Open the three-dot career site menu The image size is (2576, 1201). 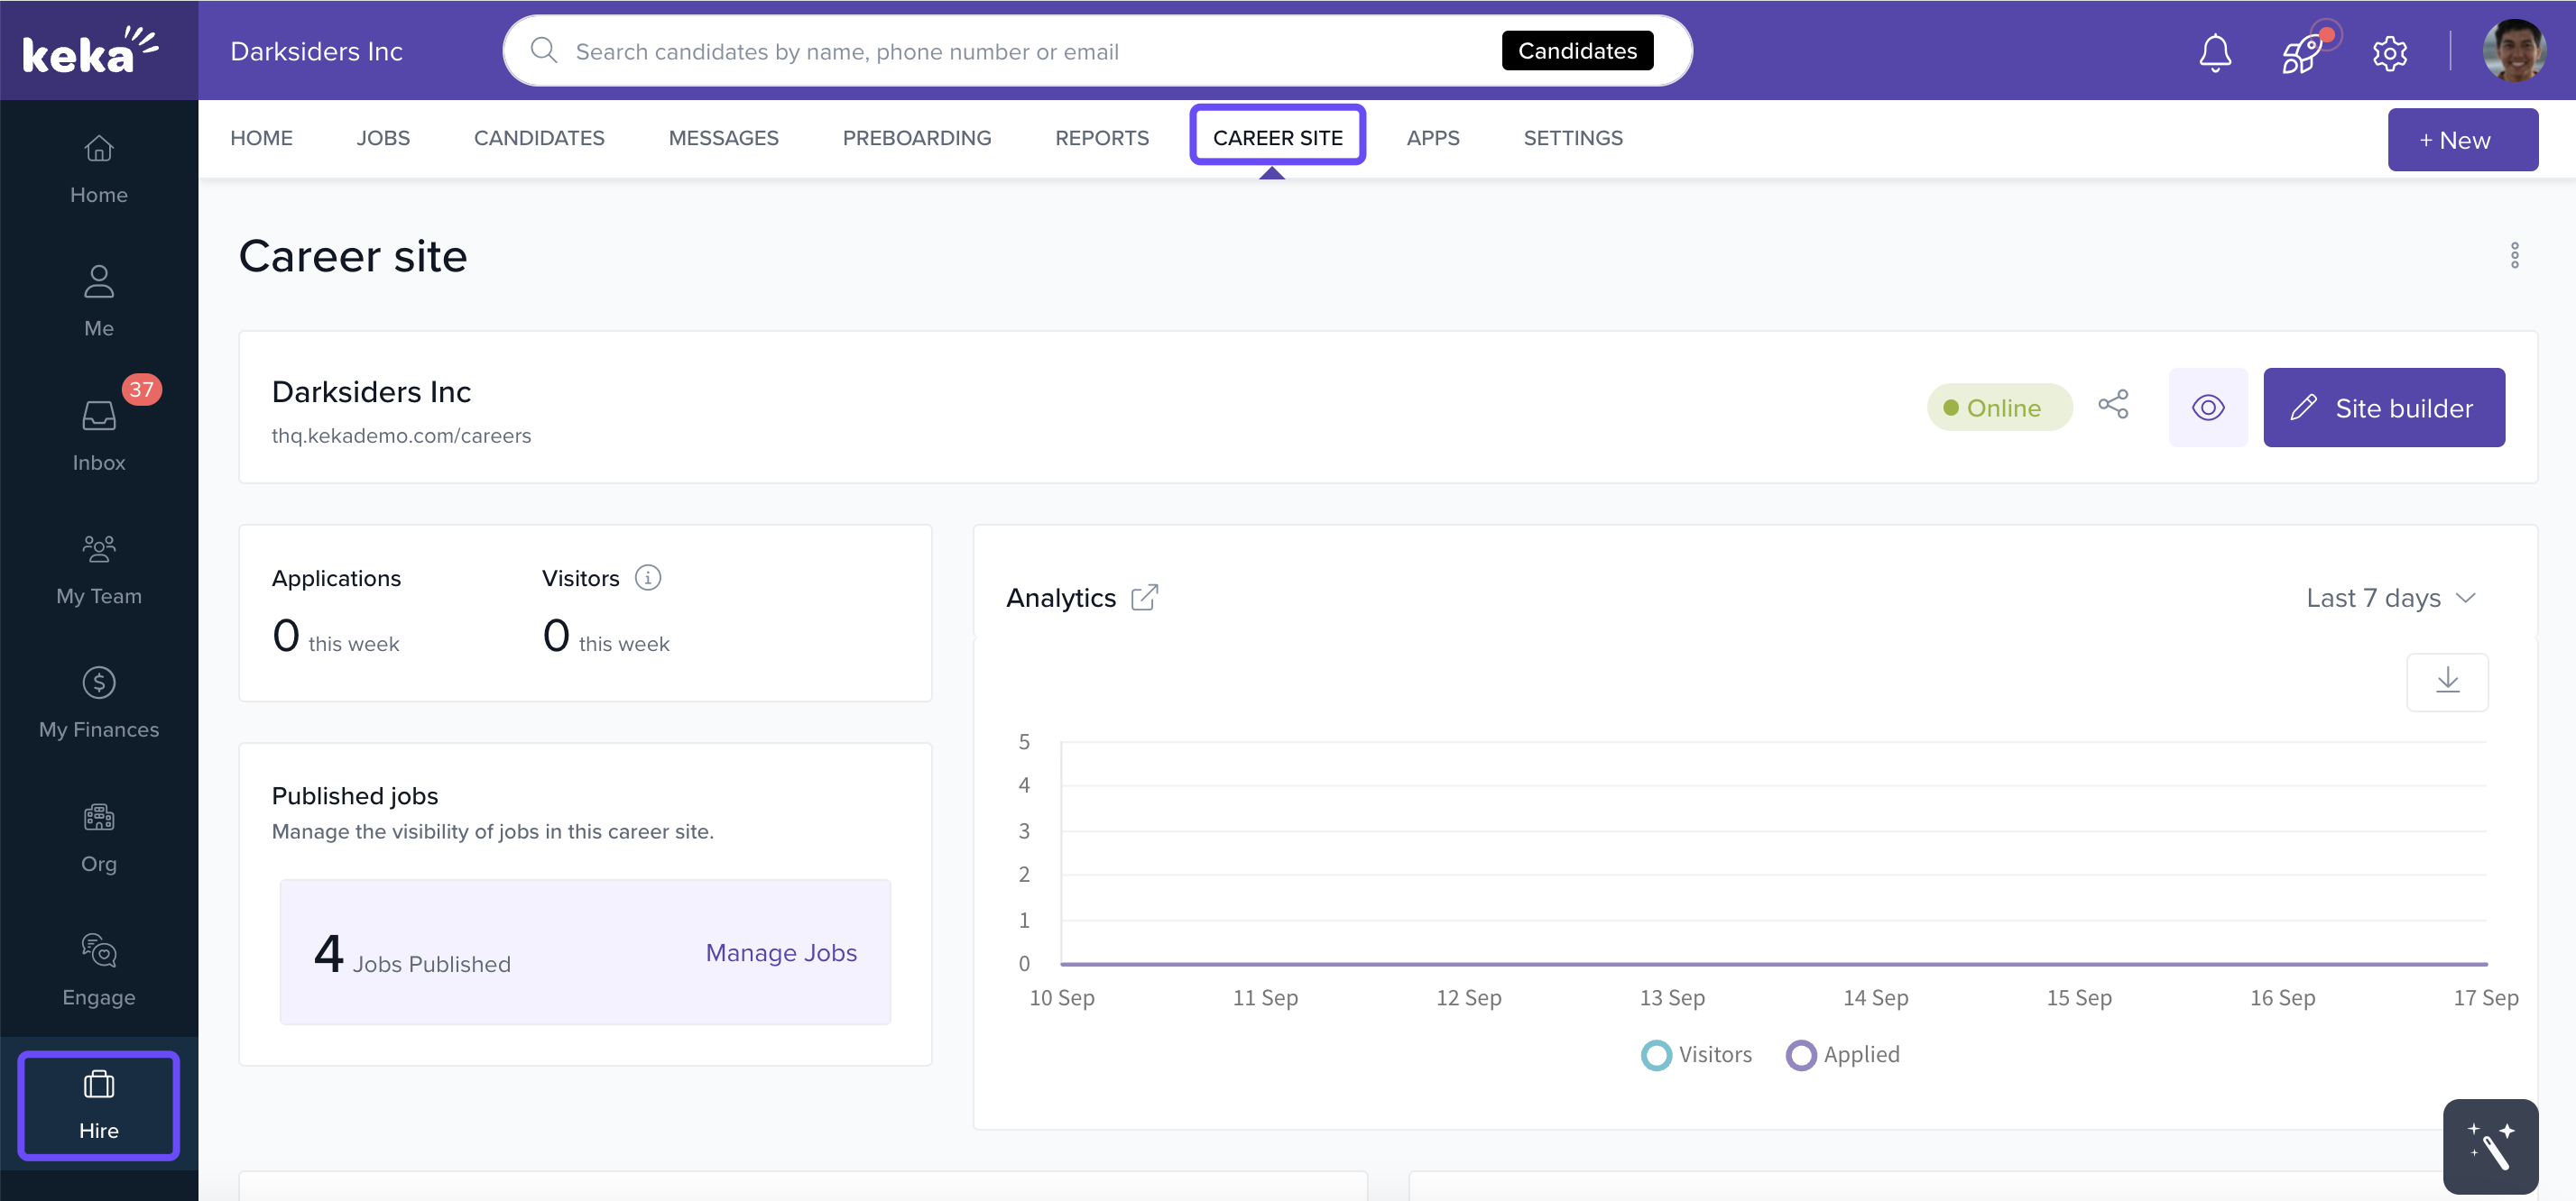pyautogui.click(x=2514, y=256)
